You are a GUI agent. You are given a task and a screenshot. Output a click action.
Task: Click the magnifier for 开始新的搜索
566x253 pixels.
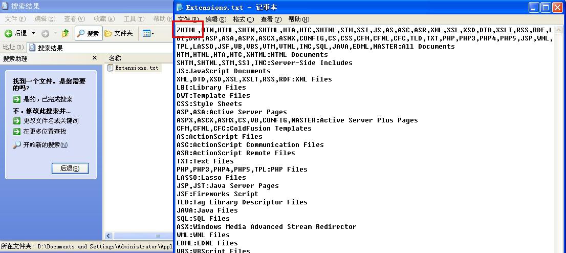[x=17, y=145]
